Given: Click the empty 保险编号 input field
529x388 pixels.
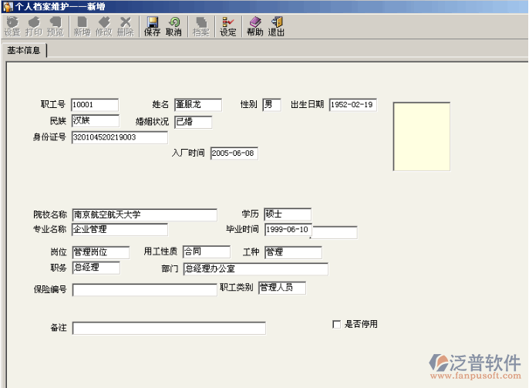Looking at the screenshot, I should [x=144, y=290].
